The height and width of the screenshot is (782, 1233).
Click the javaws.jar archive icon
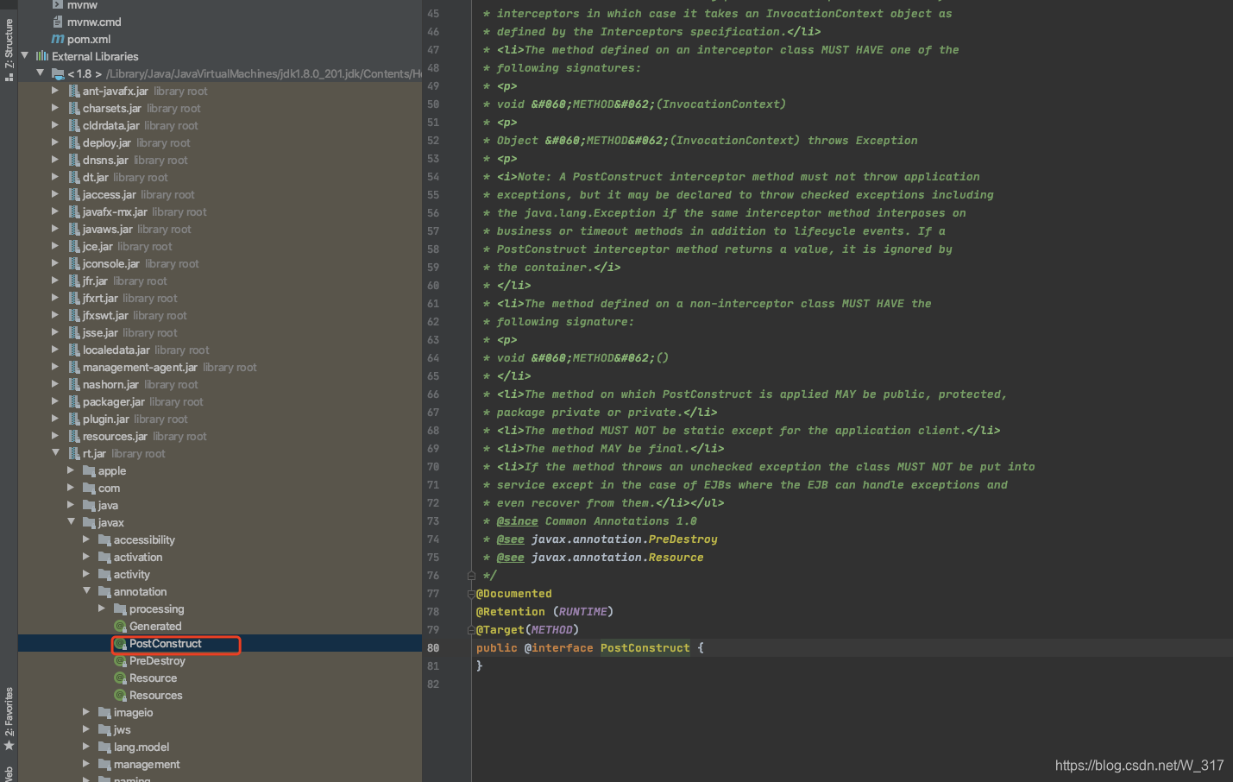[74, 229]
